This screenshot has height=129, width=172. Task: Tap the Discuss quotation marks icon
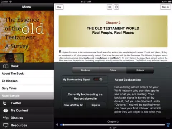6,118
